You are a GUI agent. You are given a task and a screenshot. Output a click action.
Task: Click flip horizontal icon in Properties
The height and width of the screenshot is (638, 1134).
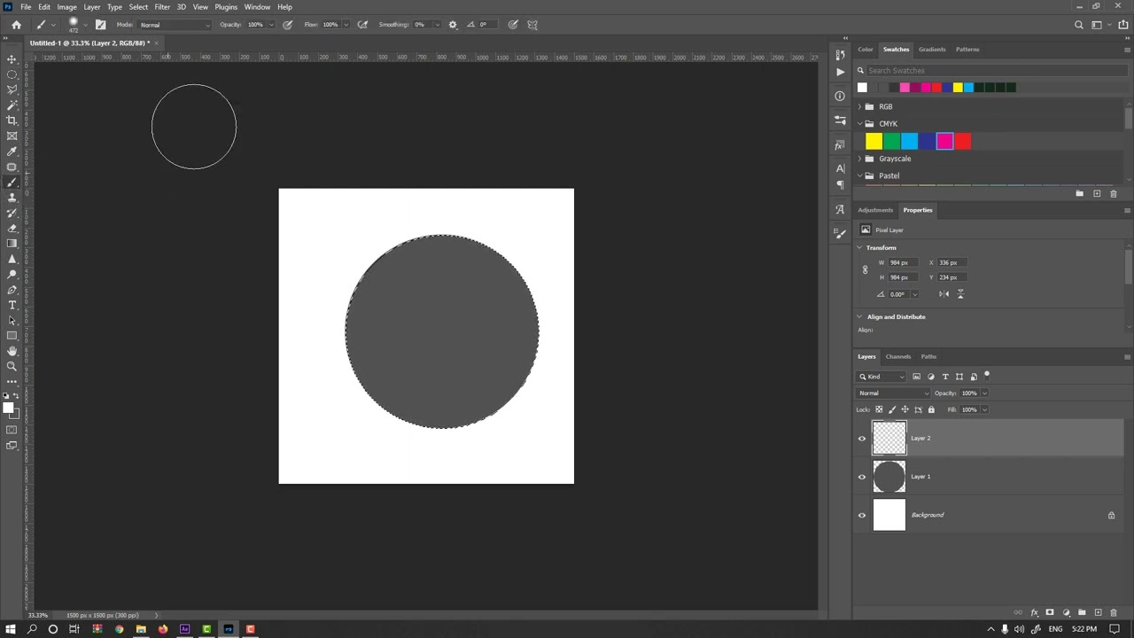[x=944, y=294]
